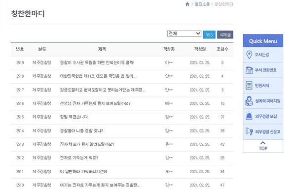Open post 대한민국헌법 제11조

[x=98, y=76]
